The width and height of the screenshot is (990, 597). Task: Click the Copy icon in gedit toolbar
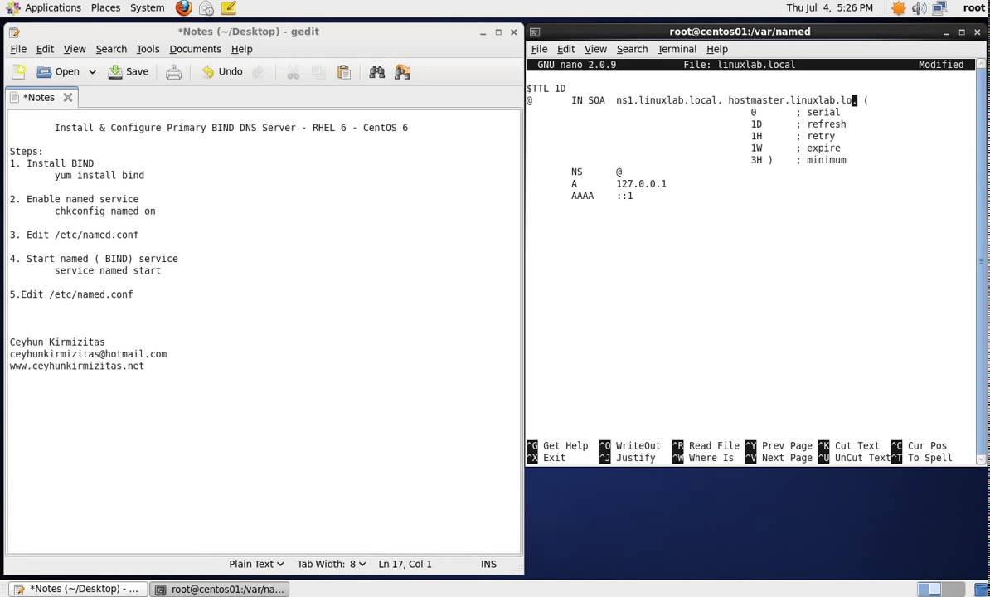click(x=319, y=72)
